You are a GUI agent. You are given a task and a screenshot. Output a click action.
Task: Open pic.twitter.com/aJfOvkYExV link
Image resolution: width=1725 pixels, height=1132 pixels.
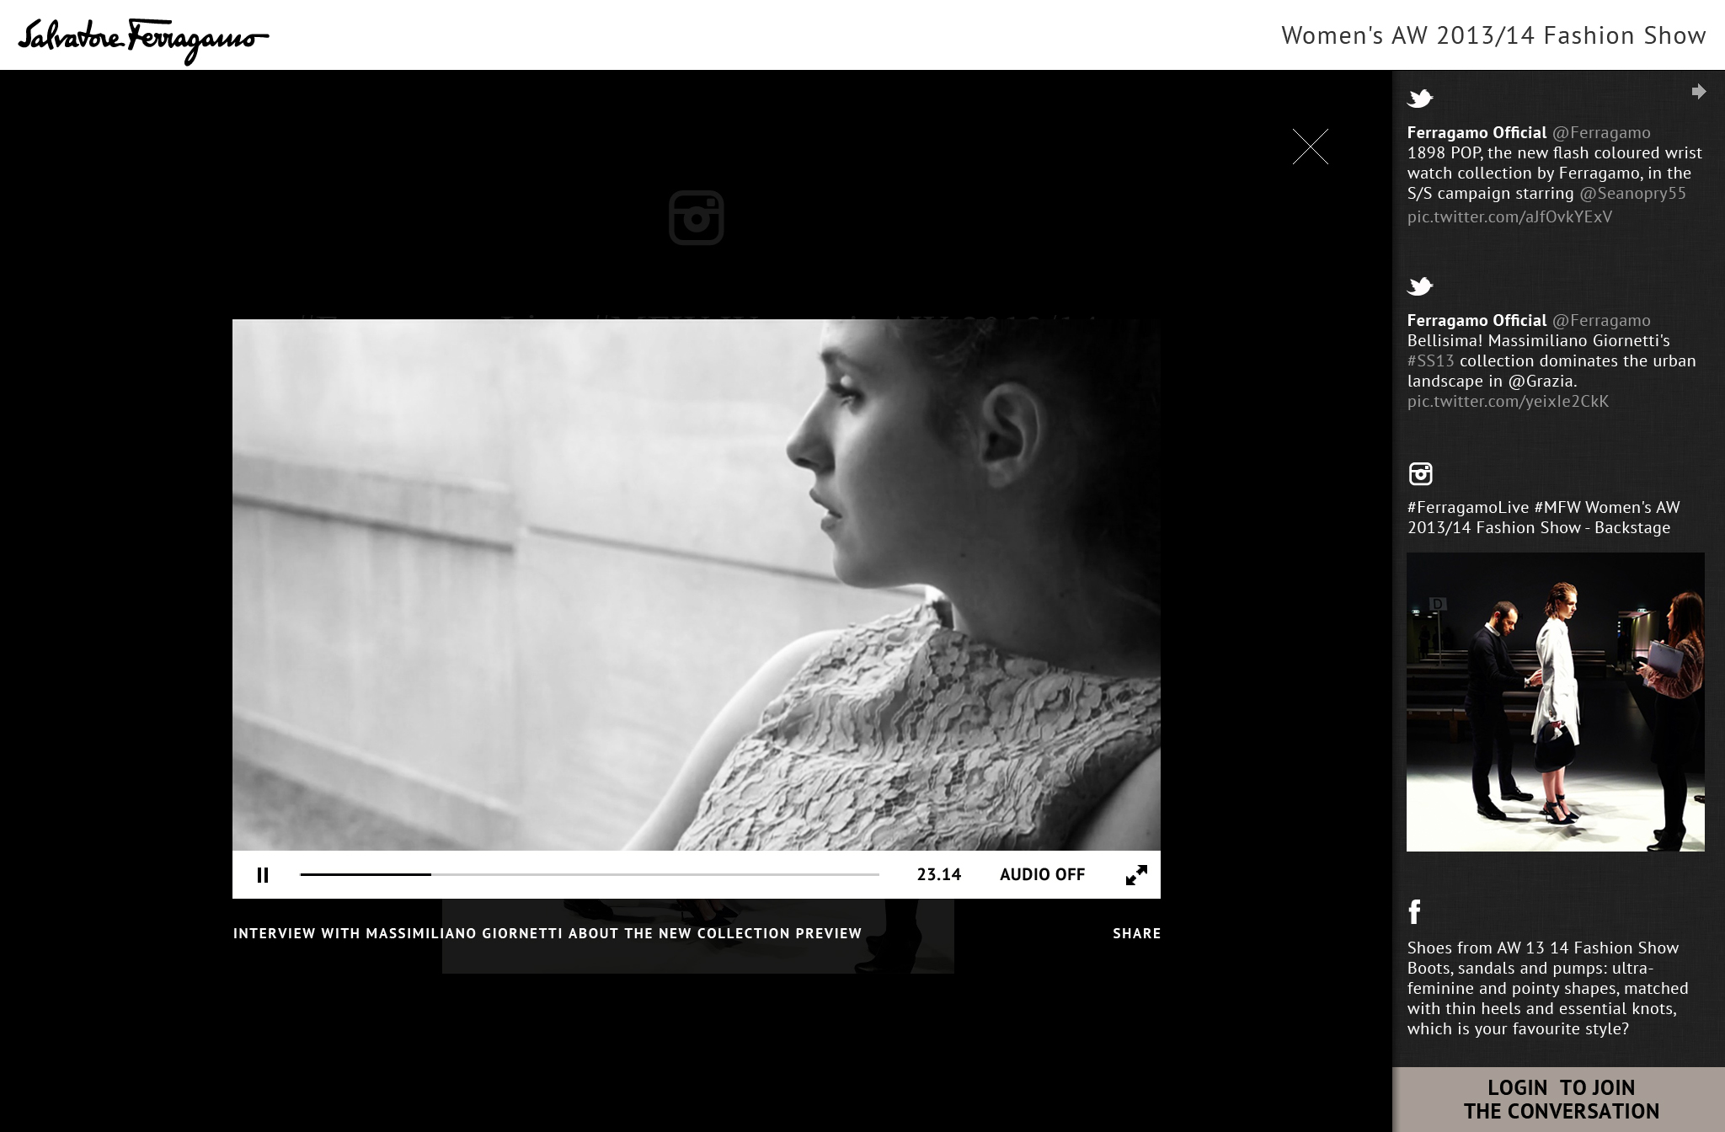pos(1509,216)
